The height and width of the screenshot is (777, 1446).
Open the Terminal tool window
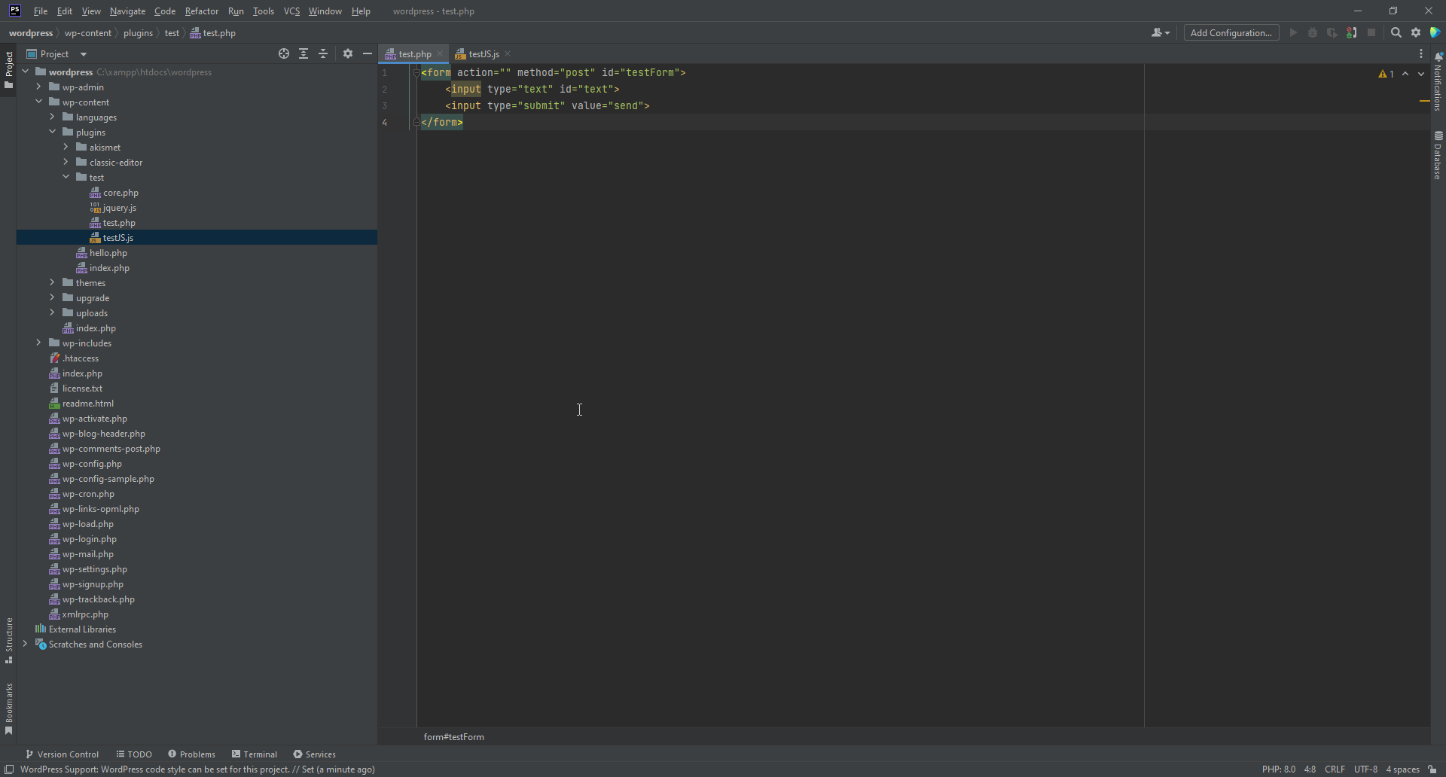[255, 754]
